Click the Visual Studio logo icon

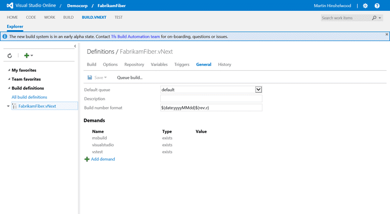click(x=10, y=6)
